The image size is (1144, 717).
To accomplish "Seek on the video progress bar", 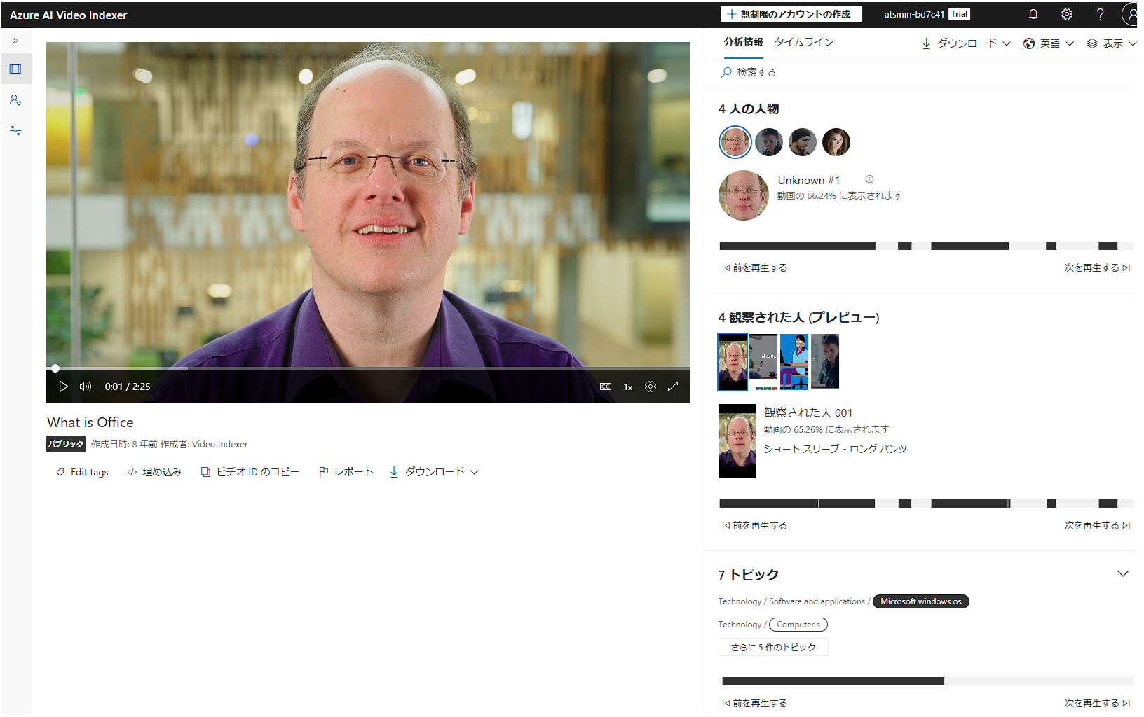I will coord(368,368).
